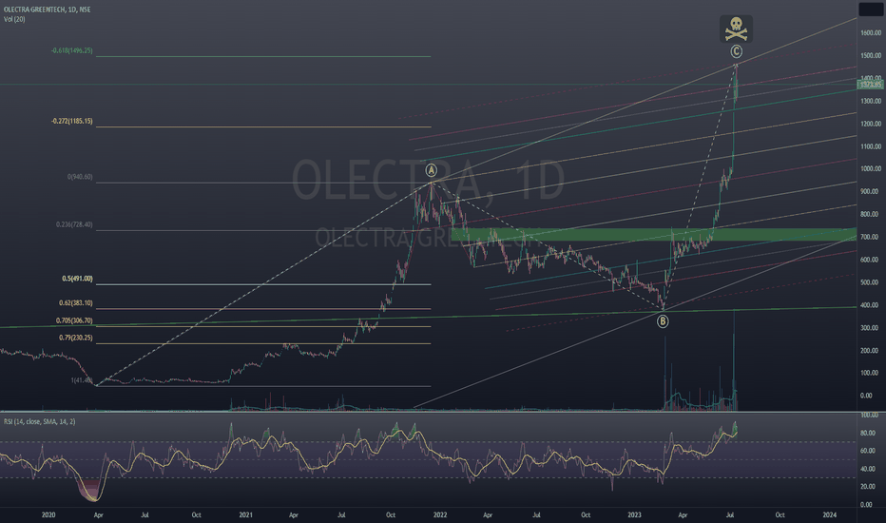Click 900.00 on the price axis

[x=871, y=192]
